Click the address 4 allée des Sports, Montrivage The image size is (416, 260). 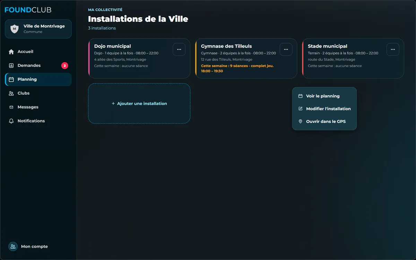(x=120, y=60)
